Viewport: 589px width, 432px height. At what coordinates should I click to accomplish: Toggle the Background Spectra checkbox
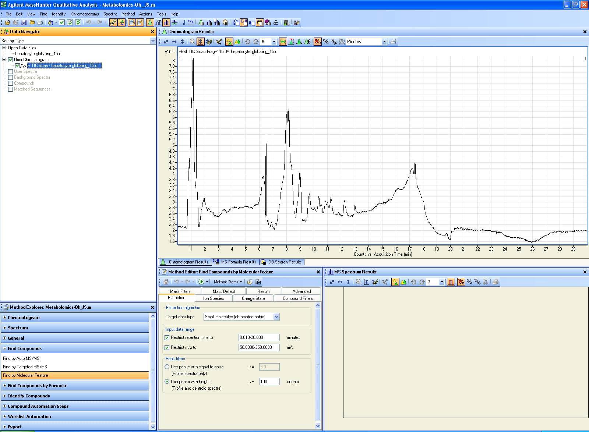click(10, 77)
